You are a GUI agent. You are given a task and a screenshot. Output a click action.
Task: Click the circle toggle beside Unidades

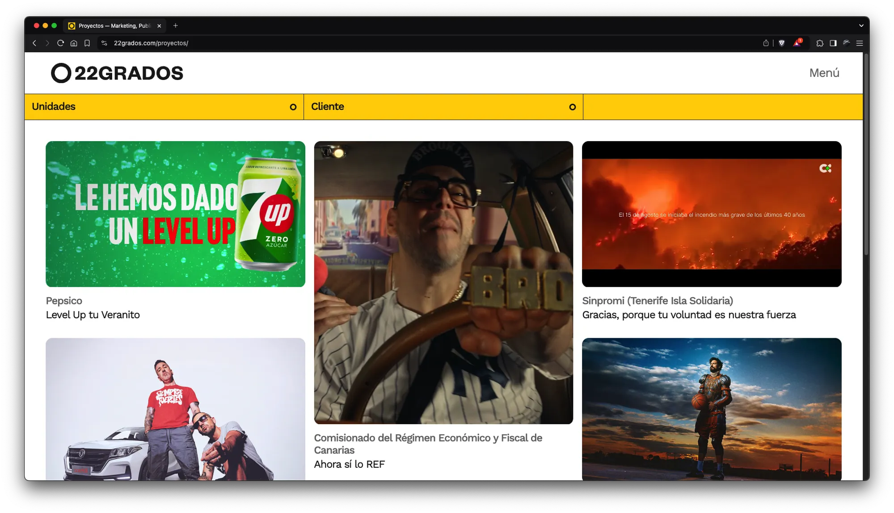(x=293, y=107)
